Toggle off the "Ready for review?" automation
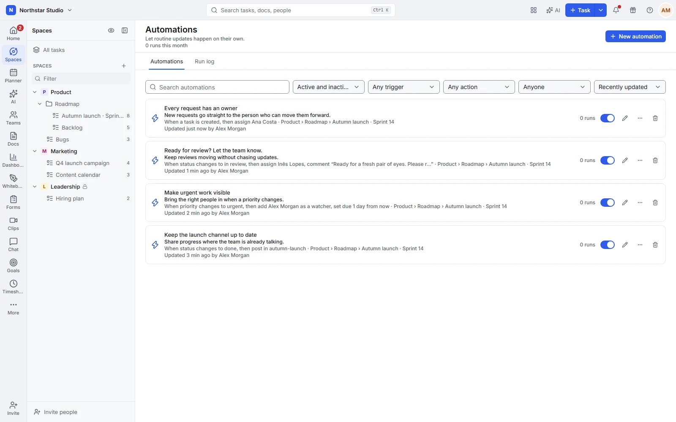 [608, 160]
